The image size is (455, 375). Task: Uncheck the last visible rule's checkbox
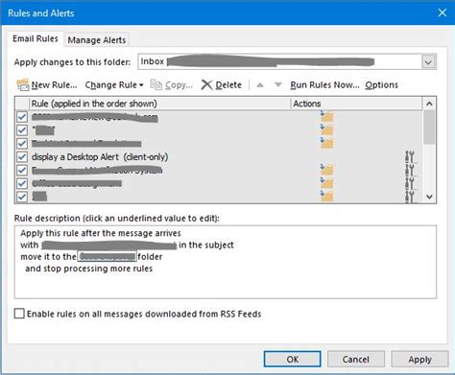point(22,197)
